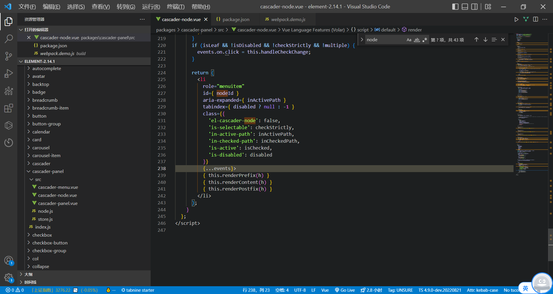Click render in the breadcrumb path
The height and width of the screenshot is (294, 553).
pos(415,30)
